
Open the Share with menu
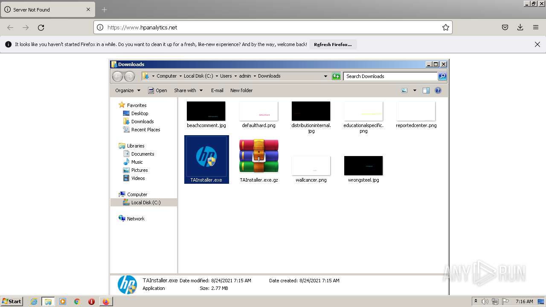pyautogui.click(x=188, y=90)
